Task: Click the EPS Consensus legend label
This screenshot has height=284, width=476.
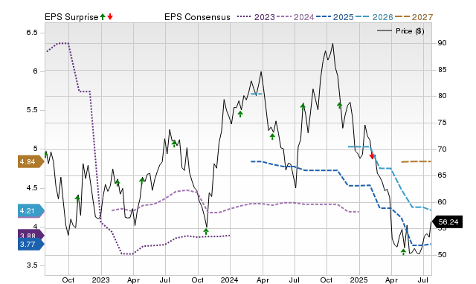Action: coord(197,17)
